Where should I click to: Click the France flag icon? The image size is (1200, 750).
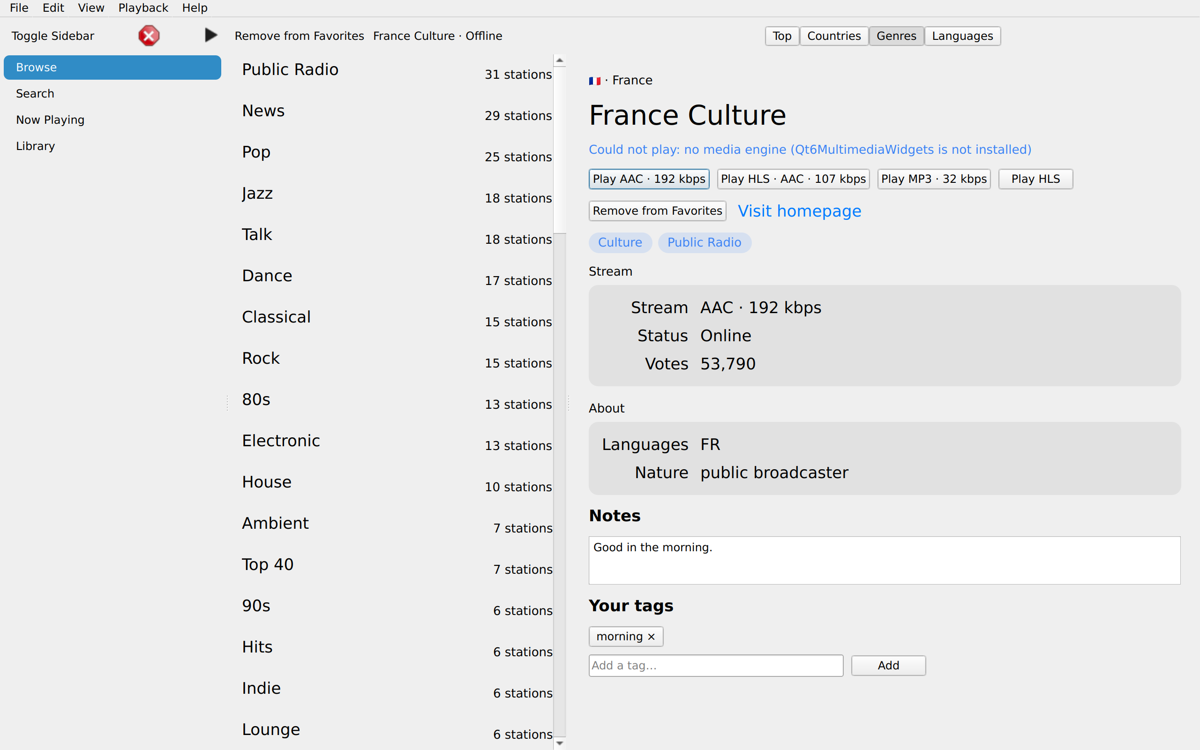[594, 80]
